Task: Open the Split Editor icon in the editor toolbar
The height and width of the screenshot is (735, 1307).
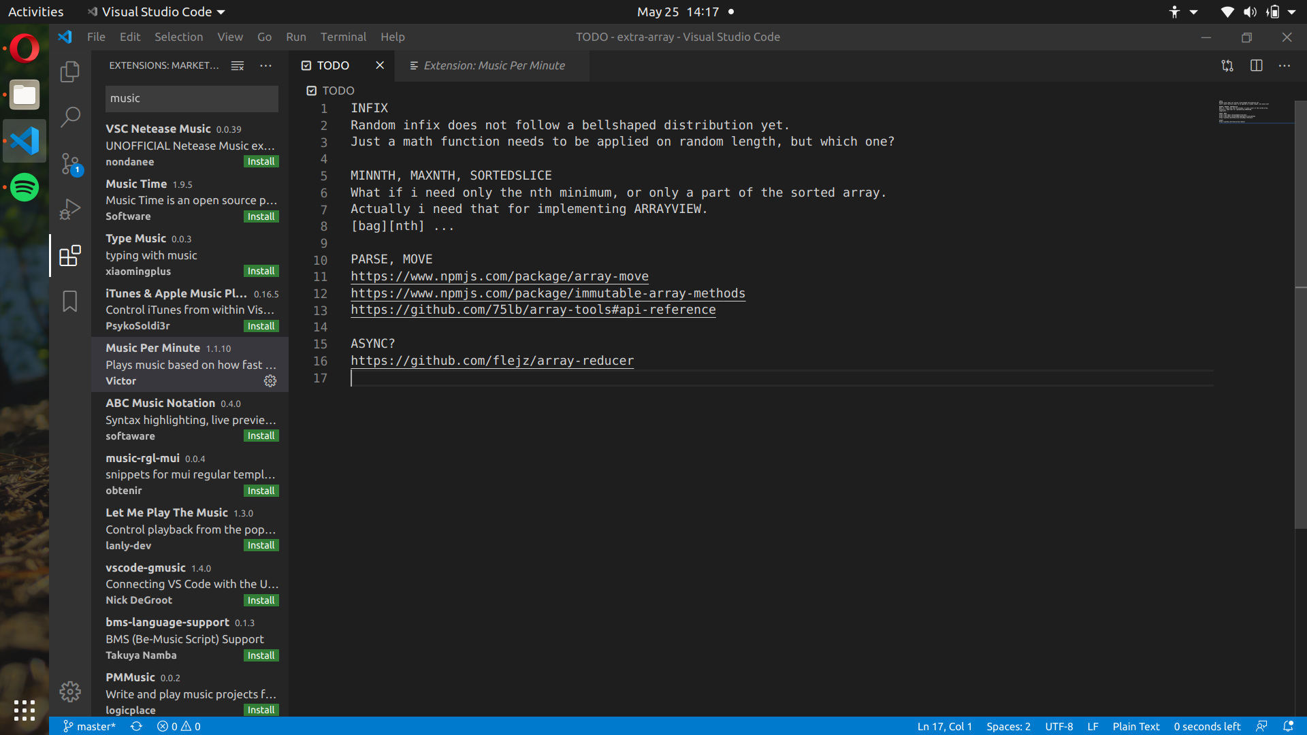Action: click(x=1256, y=65)
